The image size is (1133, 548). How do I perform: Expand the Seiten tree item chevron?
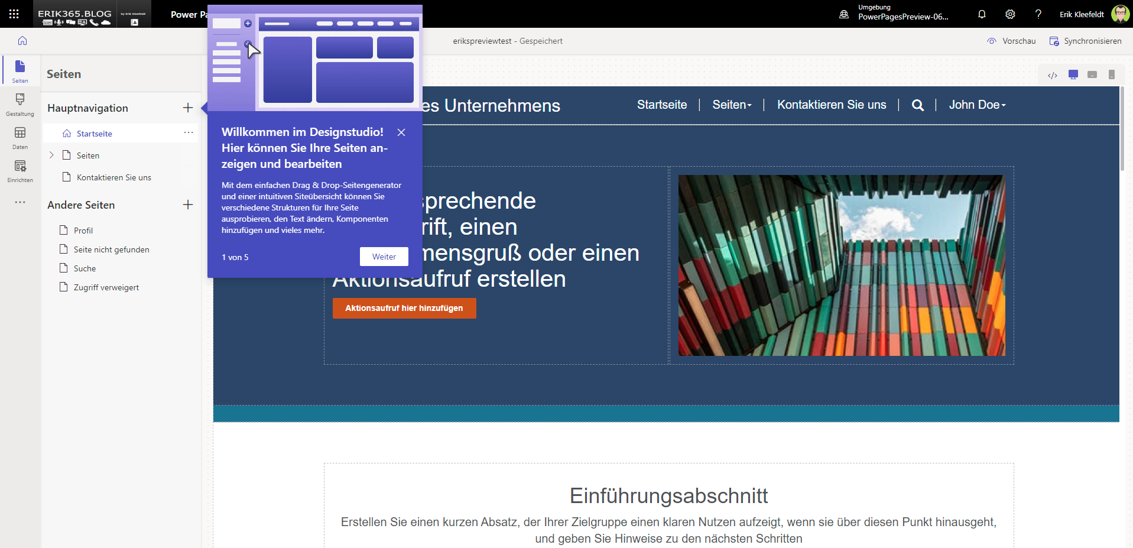coord(51,155)
